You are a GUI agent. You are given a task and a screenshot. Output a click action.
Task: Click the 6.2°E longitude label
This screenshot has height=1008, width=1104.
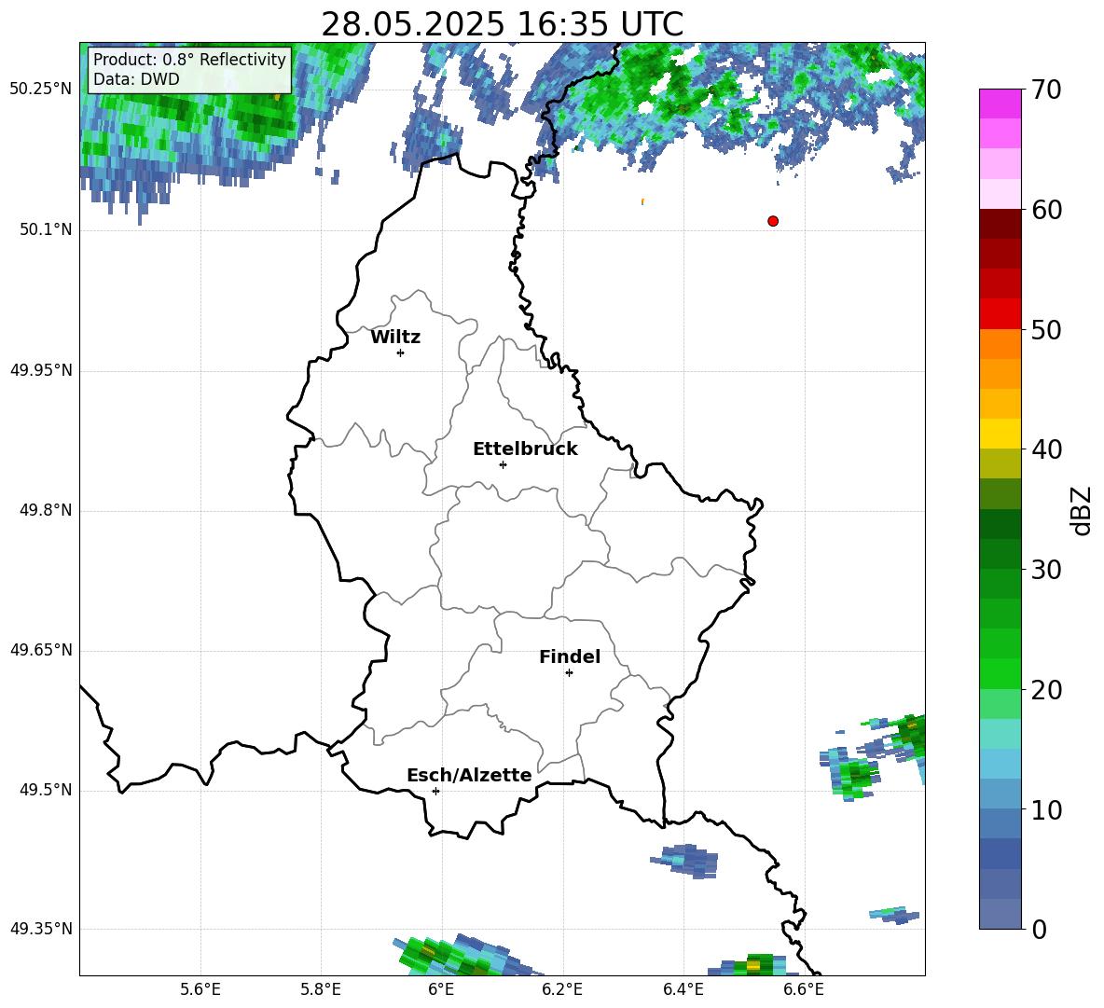click(x=562, y=989)
